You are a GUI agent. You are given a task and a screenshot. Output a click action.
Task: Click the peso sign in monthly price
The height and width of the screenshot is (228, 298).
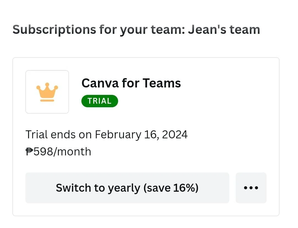30,152
